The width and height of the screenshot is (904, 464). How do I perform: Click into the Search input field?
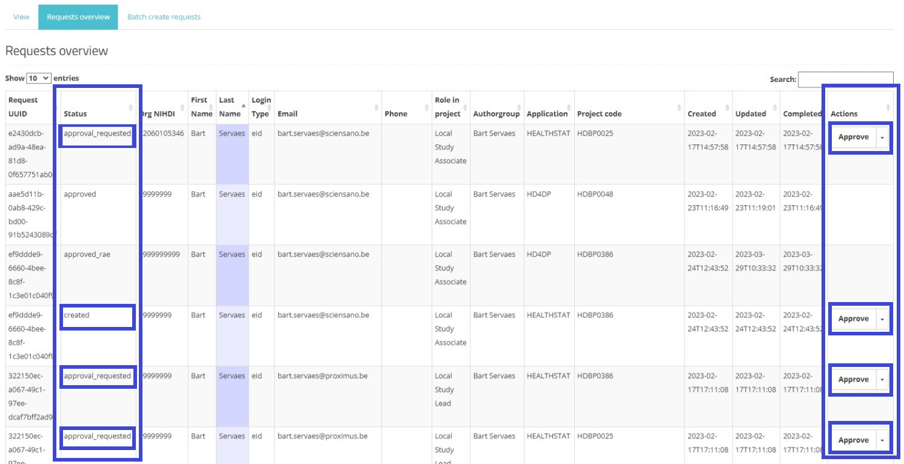click(845, 79)
